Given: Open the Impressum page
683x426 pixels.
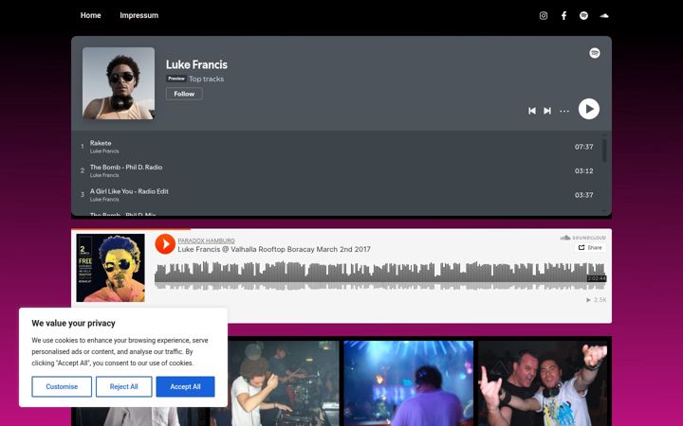Looking at the screenshot, I should (138, 15).
